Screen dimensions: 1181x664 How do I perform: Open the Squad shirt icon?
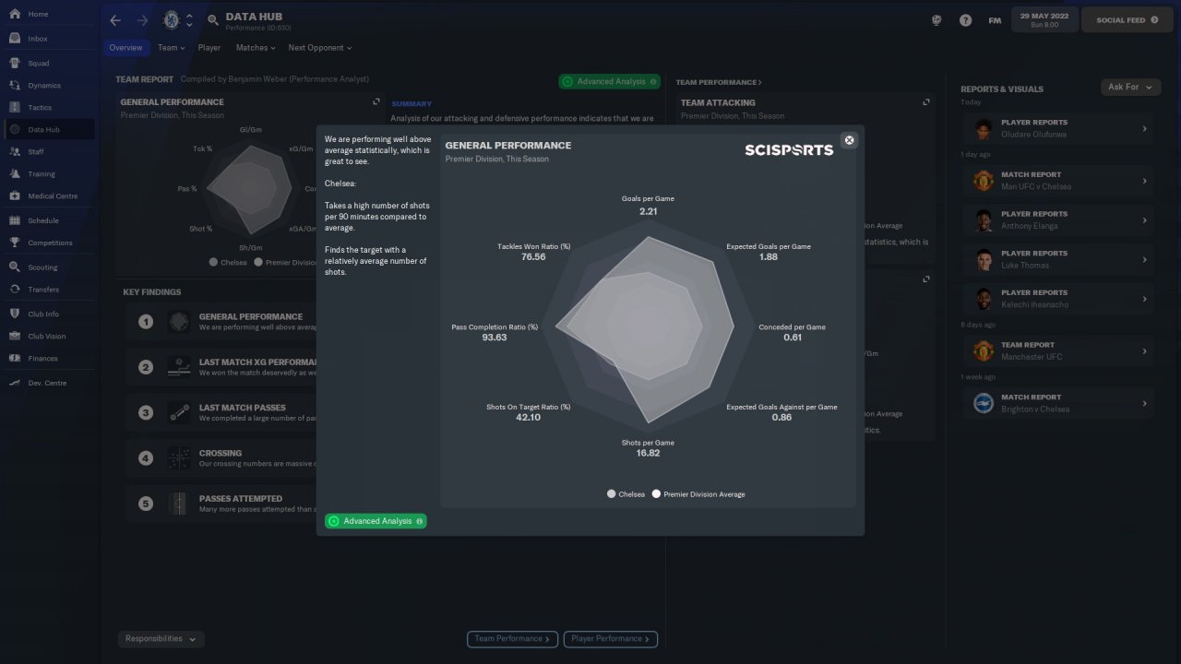pos(15,63)
